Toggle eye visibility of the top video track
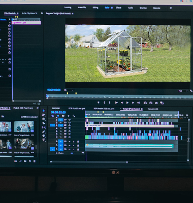193x203 pixels. pos(70,120)
